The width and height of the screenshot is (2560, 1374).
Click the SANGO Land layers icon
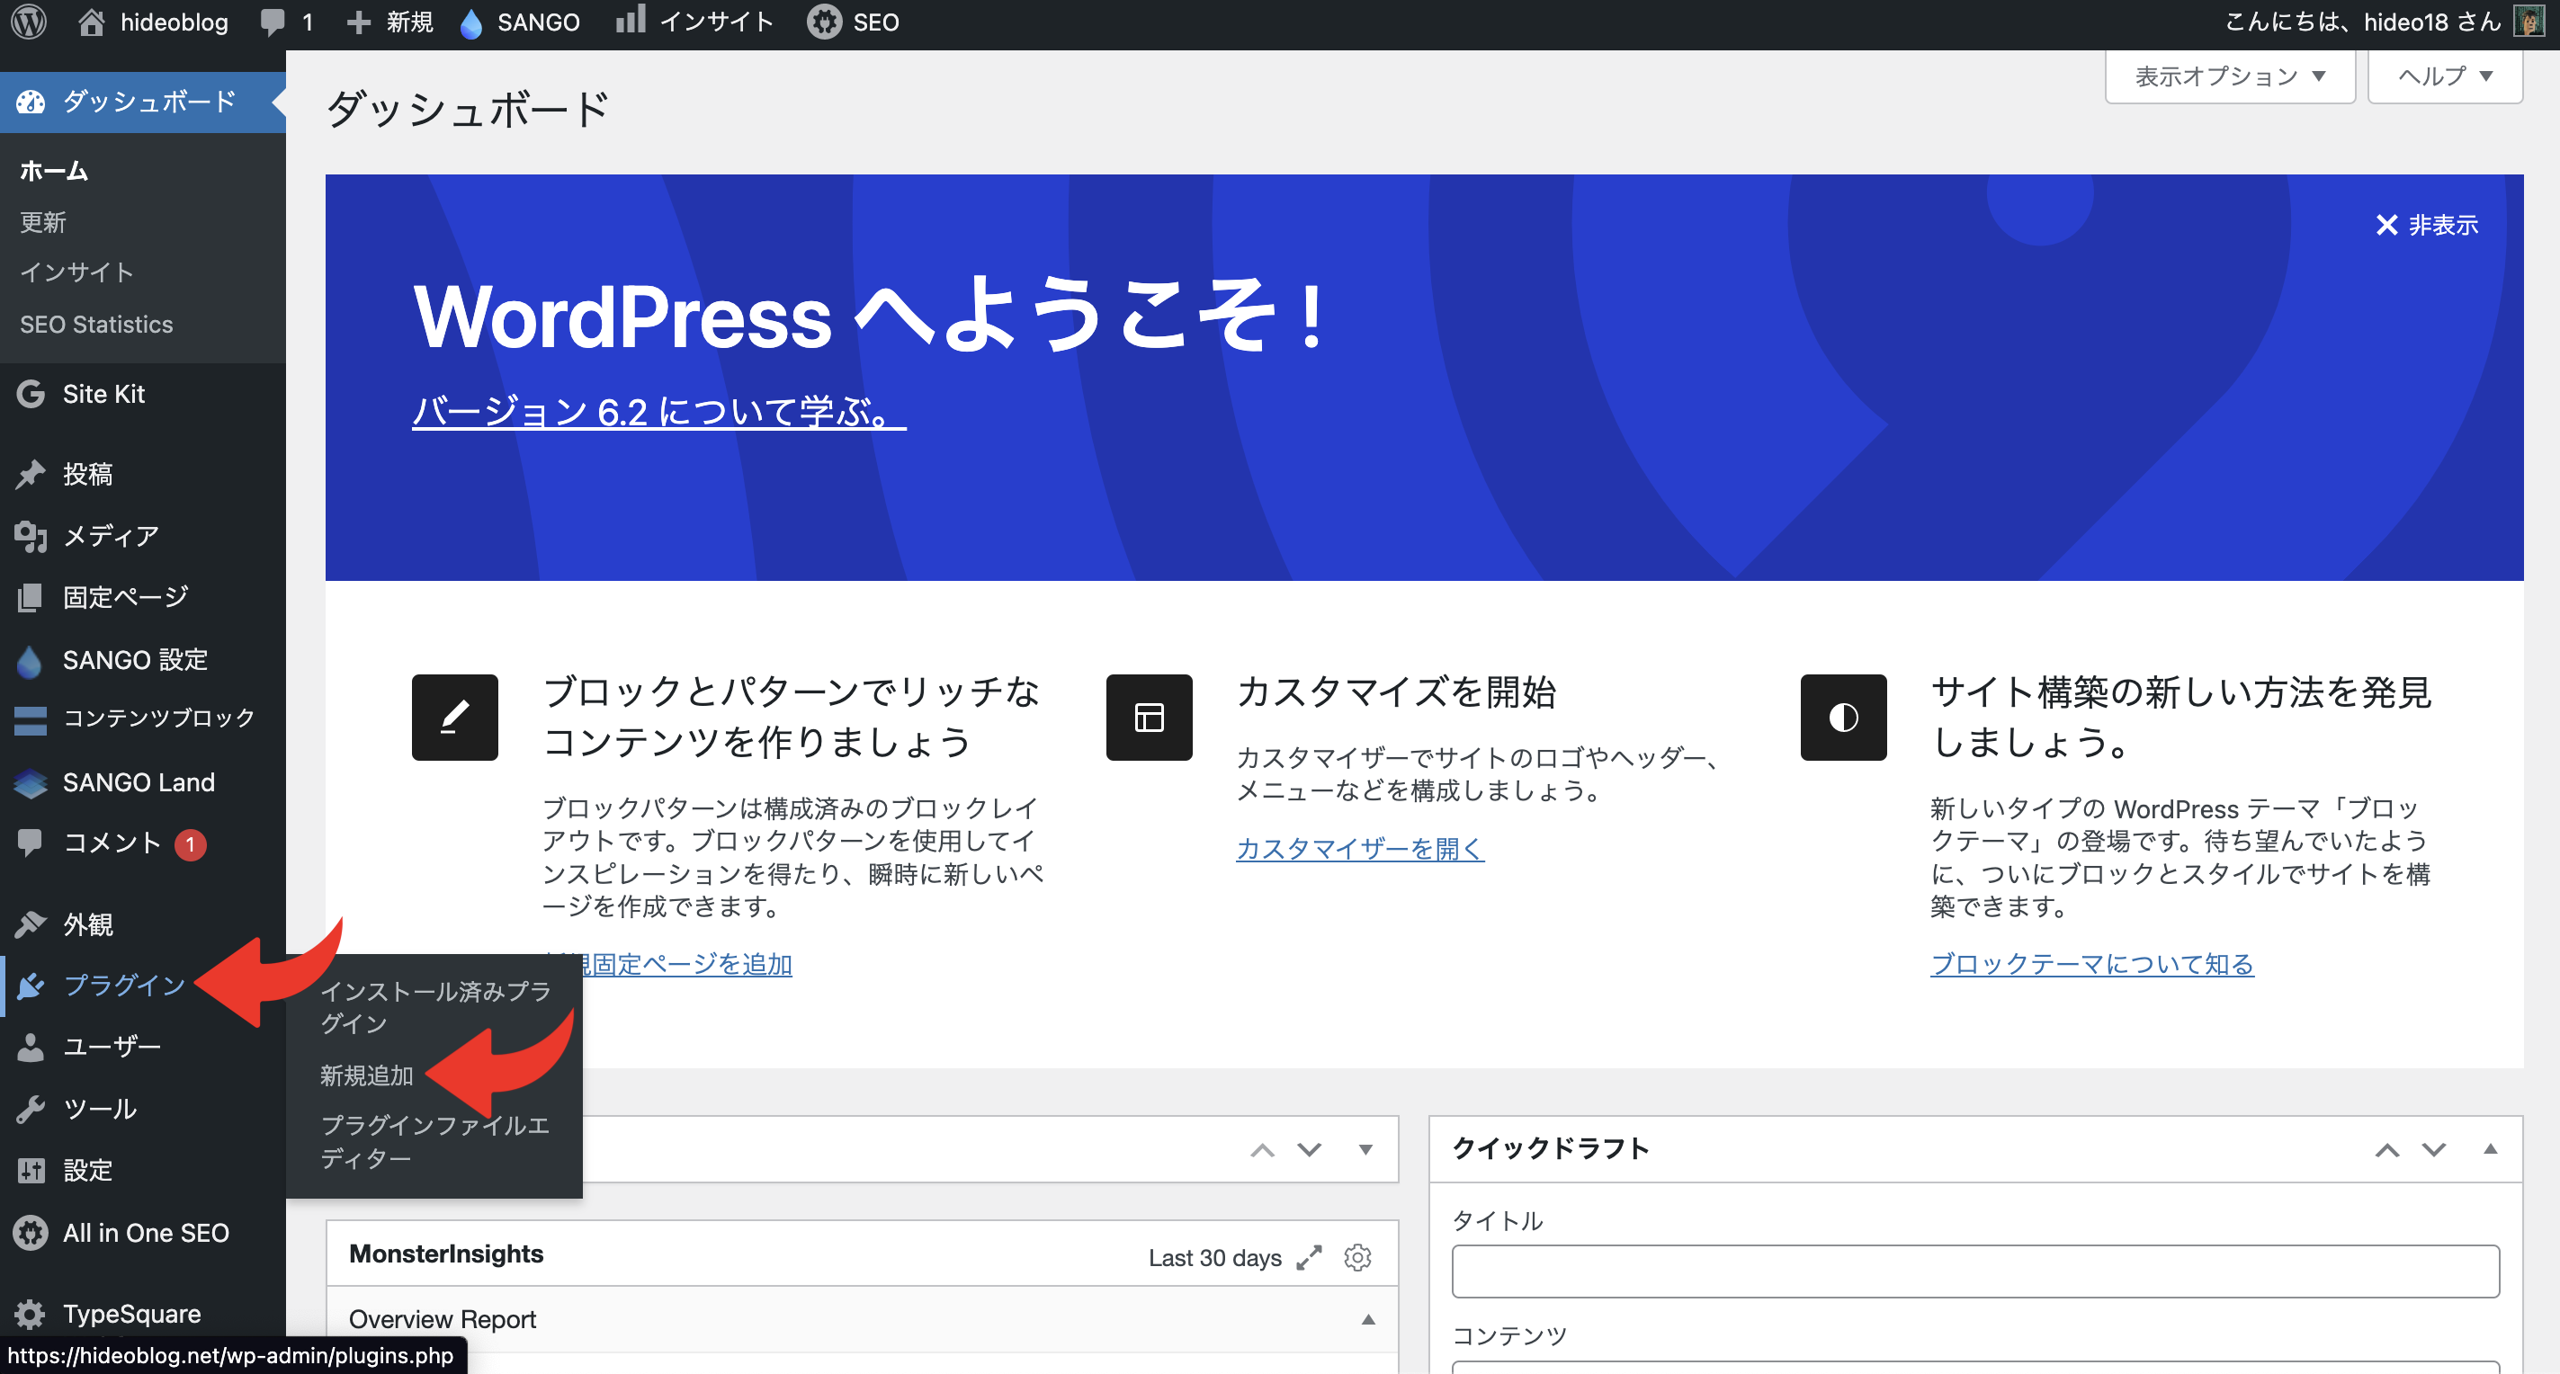click(31, 784)
